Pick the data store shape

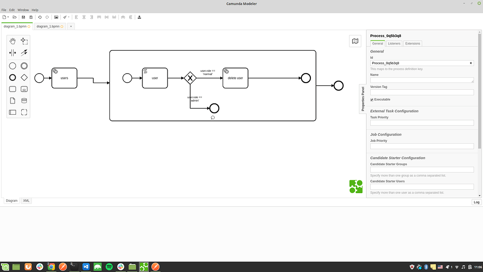click(23, 101)
